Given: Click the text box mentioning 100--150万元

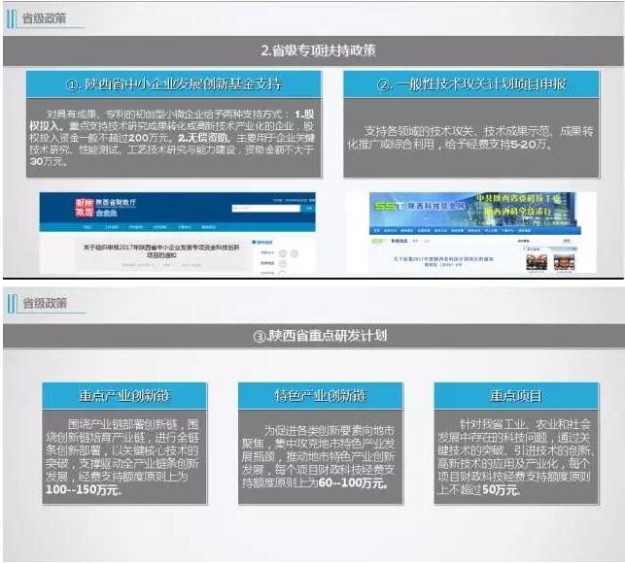Looking at the screenshot, I should point(124,456).
